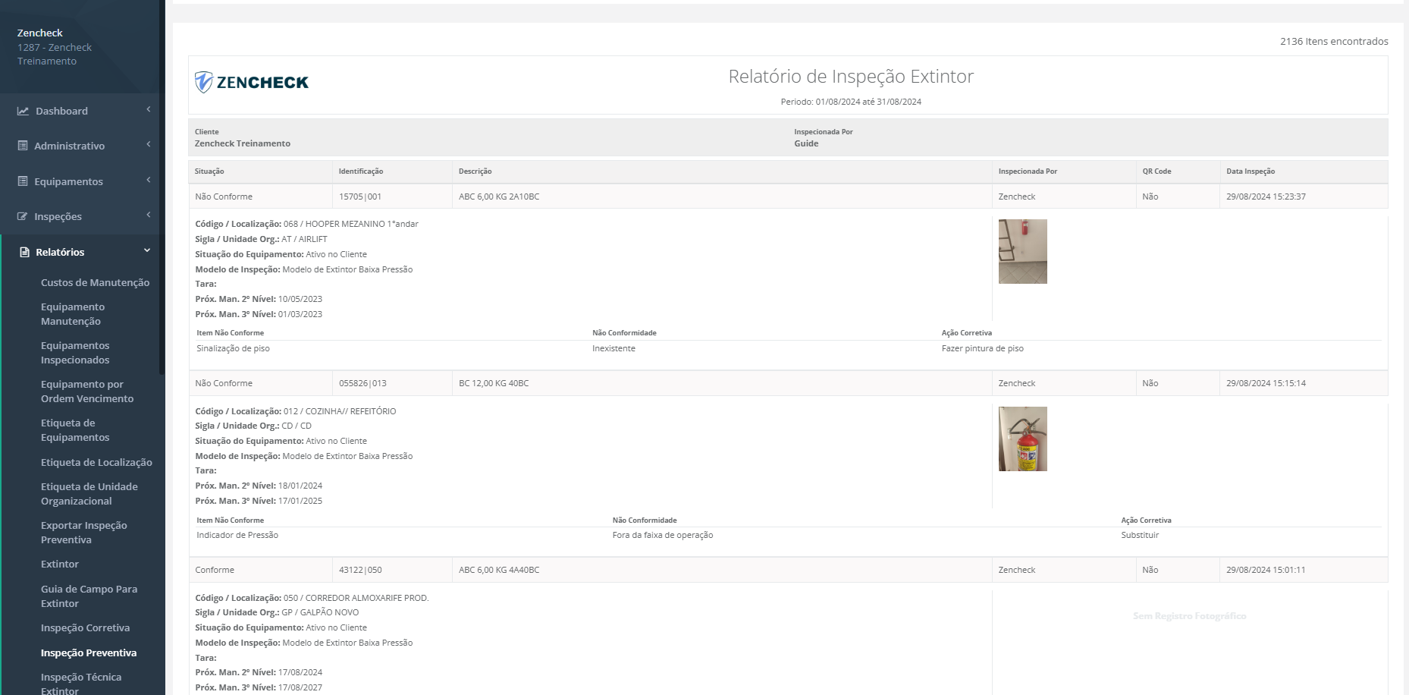1409x695 pixels.
Task: Click Sinalização de piso non-conforming item
Action: [233, 348]
